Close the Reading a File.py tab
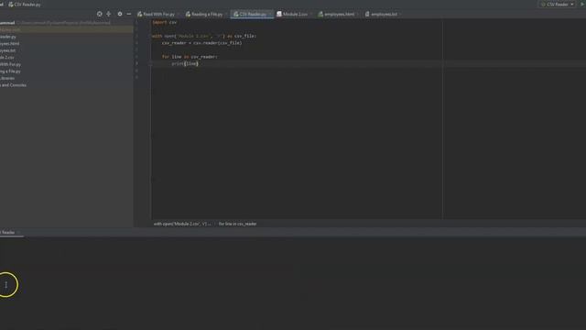The image size is (586, 330). click(x=226, y=15)
